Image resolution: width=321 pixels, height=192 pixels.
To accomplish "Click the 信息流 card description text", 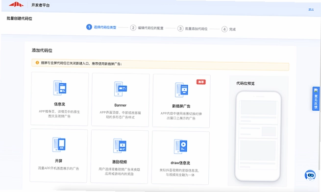I will coord(59,114).
